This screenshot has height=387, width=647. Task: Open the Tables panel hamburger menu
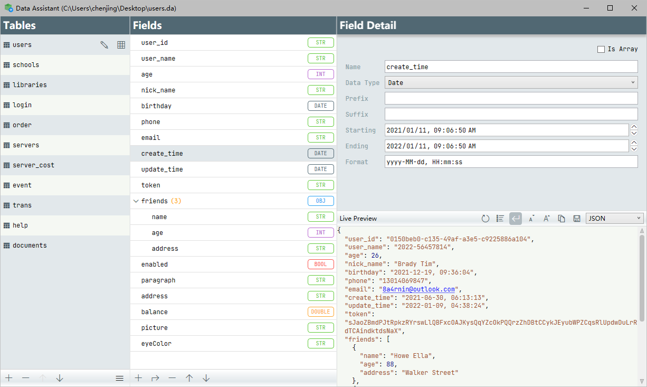[120, 378]
